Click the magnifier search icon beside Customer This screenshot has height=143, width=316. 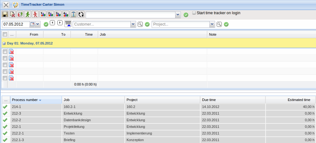140,24
